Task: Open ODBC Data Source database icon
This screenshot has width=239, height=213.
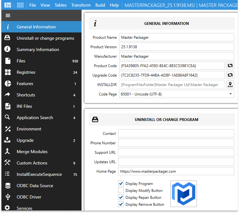Action: click(x=8, y=186)
